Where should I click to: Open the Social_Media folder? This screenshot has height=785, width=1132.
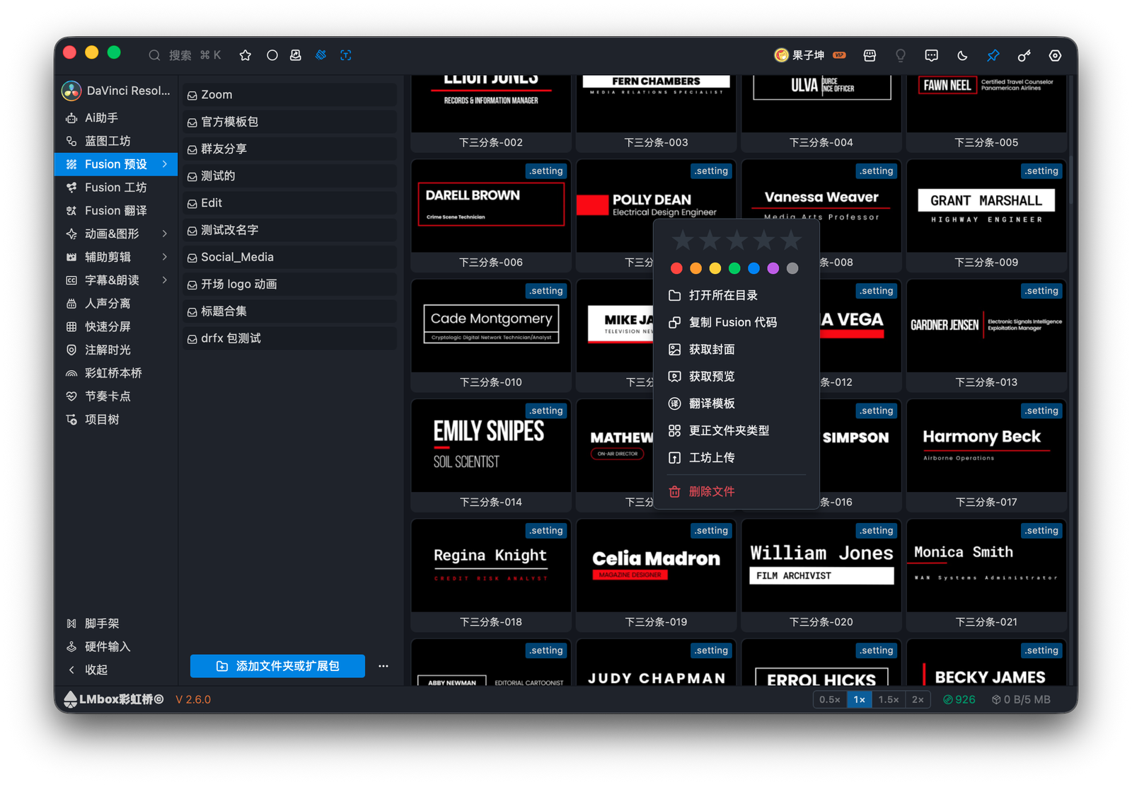click(289, 257)
